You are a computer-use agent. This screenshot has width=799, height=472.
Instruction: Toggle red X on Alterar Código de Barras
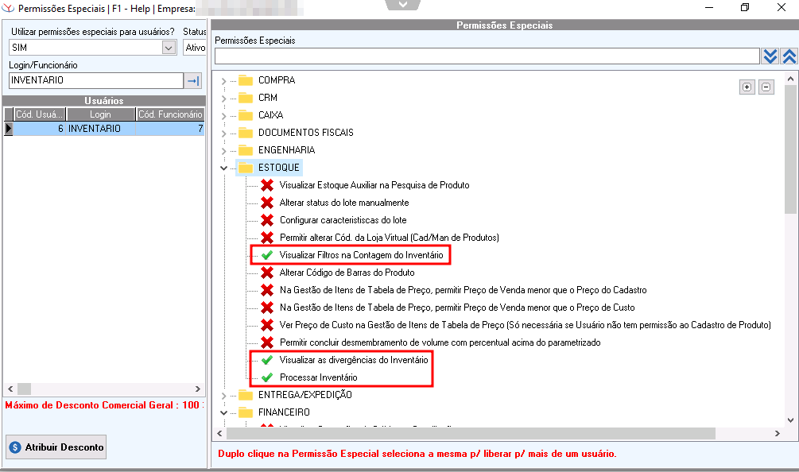(267, 273)
